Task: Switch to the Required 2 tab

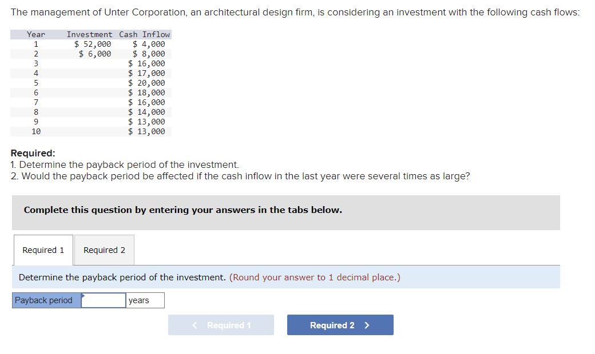Action: pos(104,250)
